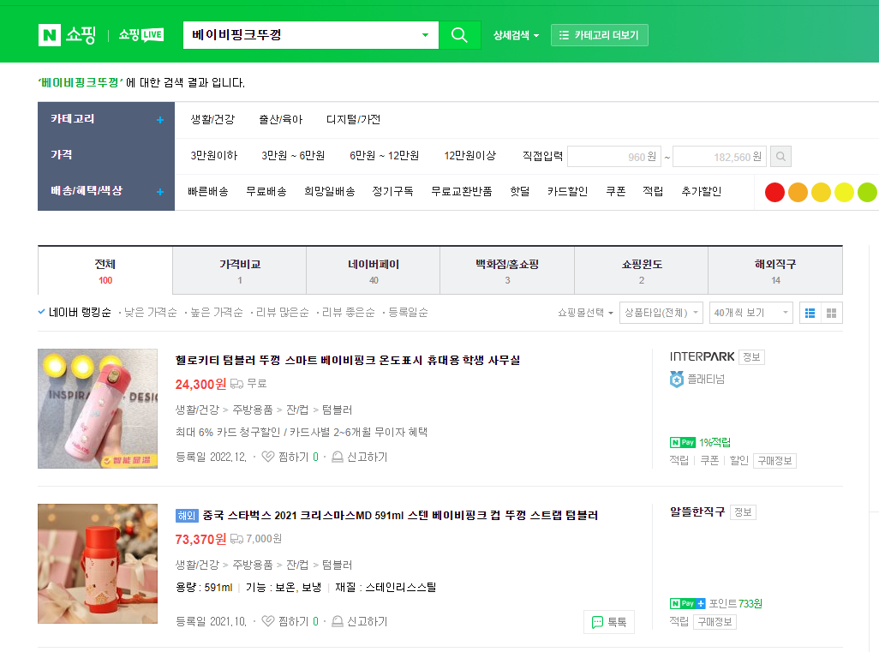Filter by 디지털/가전 category
The width and height of the screenshot is (879, 652).
[x=353, y=119]
